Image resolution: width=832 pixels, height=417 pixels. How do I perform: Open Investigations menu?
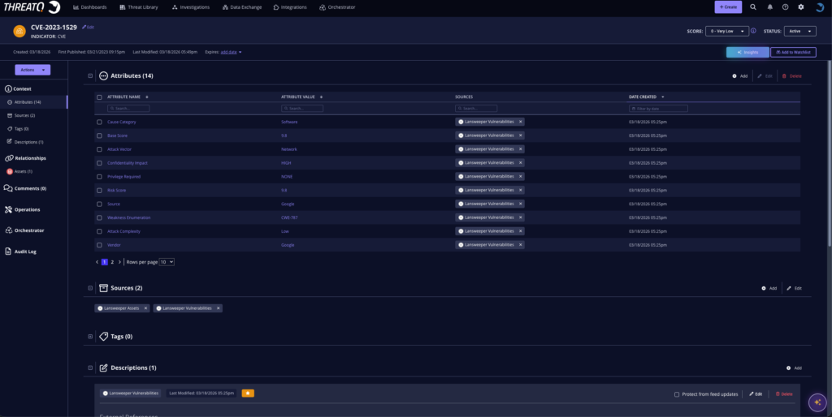click(x=191, y=7)
